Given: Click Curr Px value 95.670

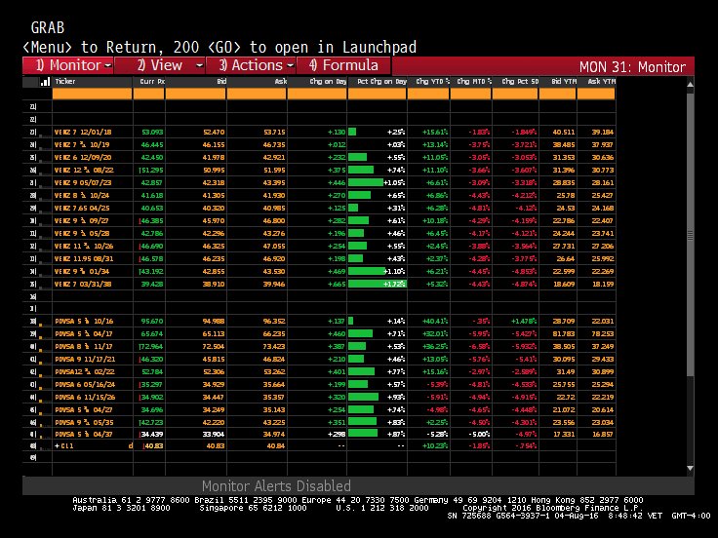Looking at the screenshot, I should [152, 322].
